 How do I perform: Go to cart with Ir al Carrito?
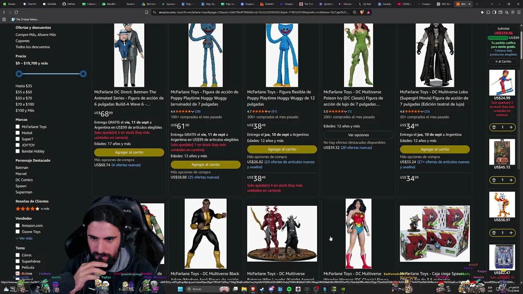point(503,61)
